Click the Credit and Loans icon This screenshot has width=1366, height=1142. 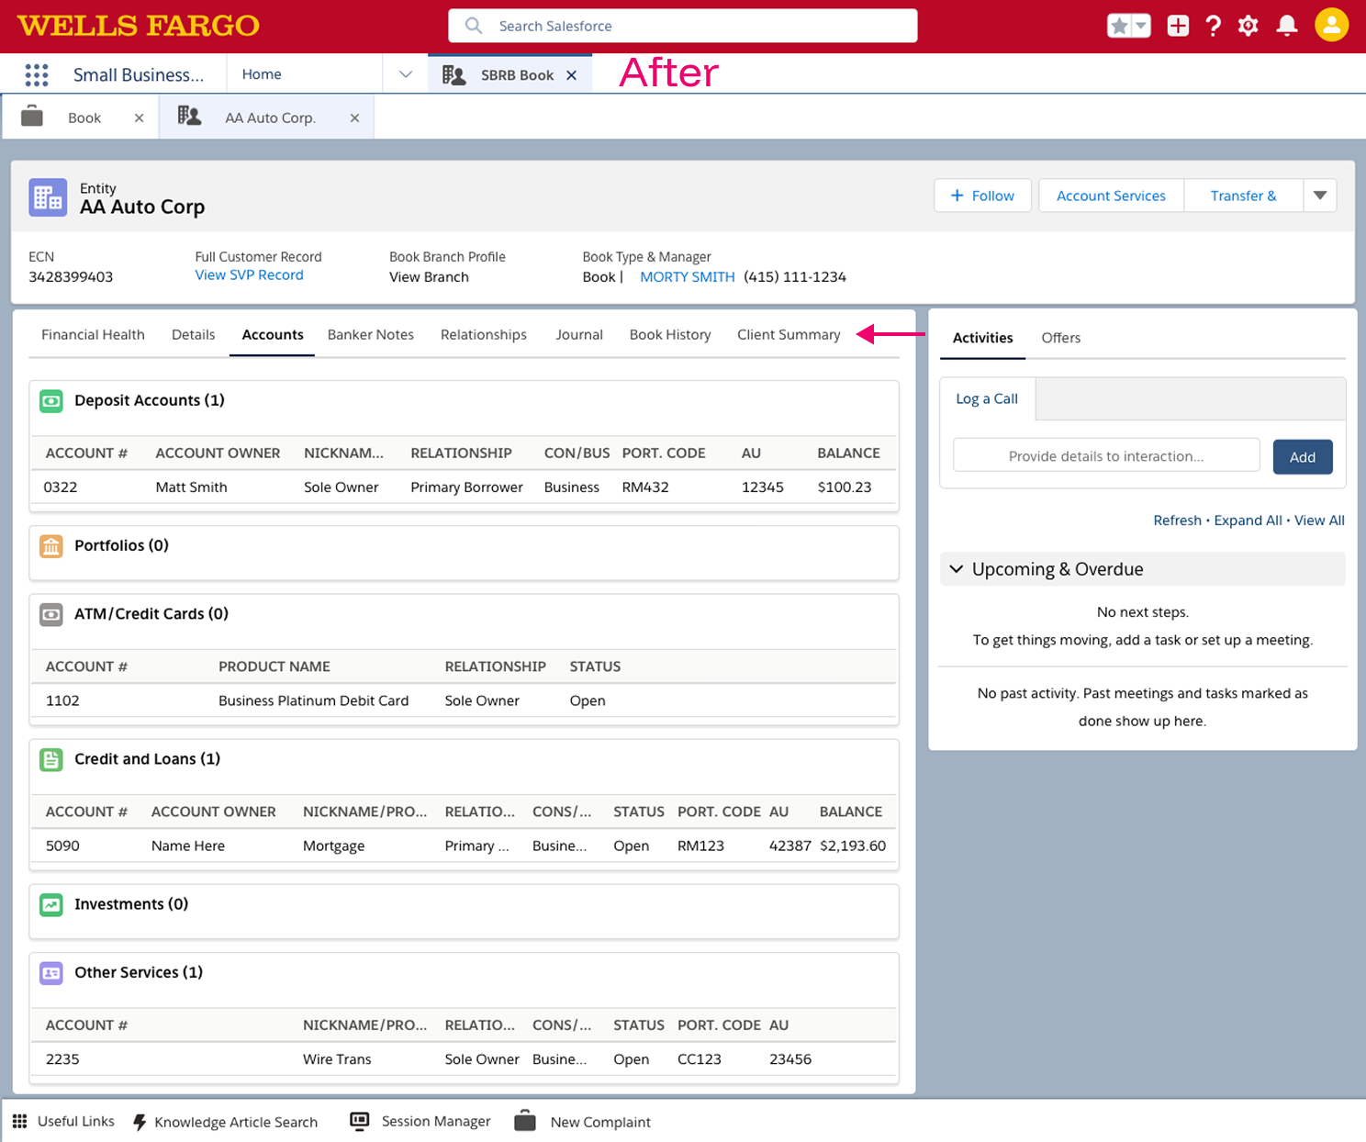pos(51,759)
